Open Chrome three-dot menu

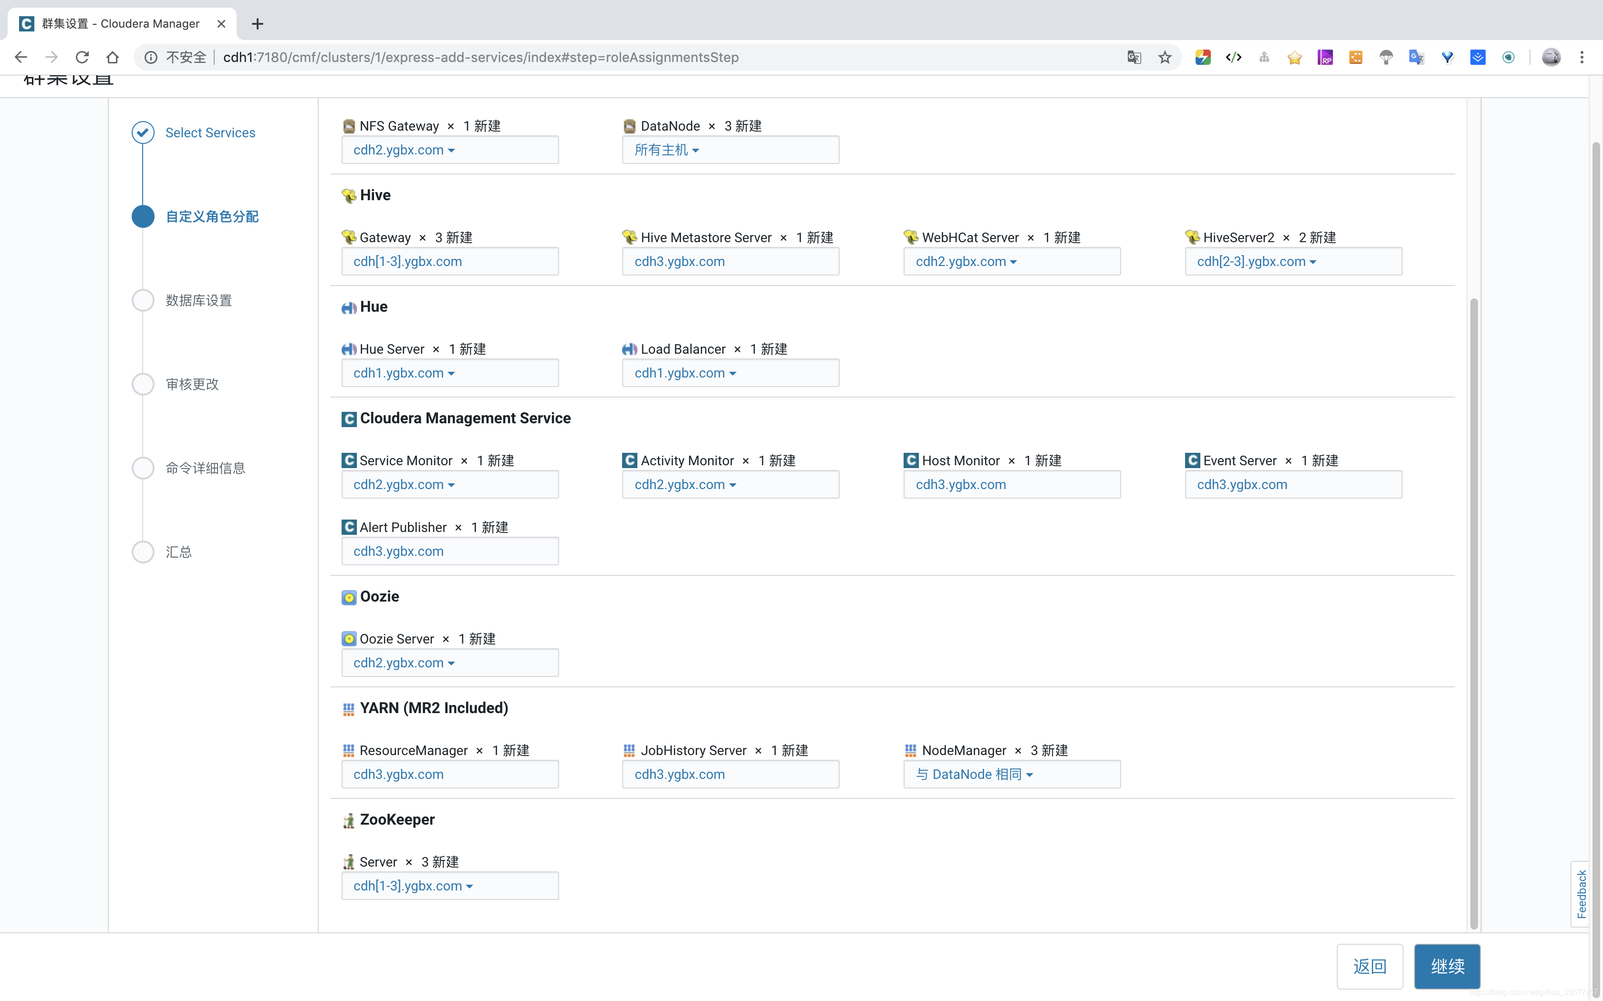click(1582, 58)
